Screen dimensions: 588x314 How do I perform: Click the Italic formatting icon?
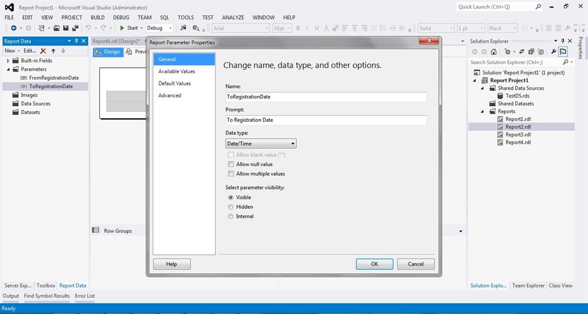307,28
